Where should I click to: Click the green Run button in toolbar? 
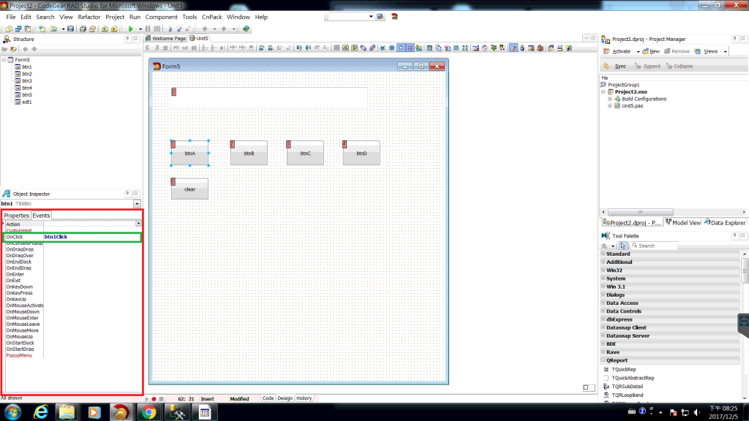tap(131, 29)
